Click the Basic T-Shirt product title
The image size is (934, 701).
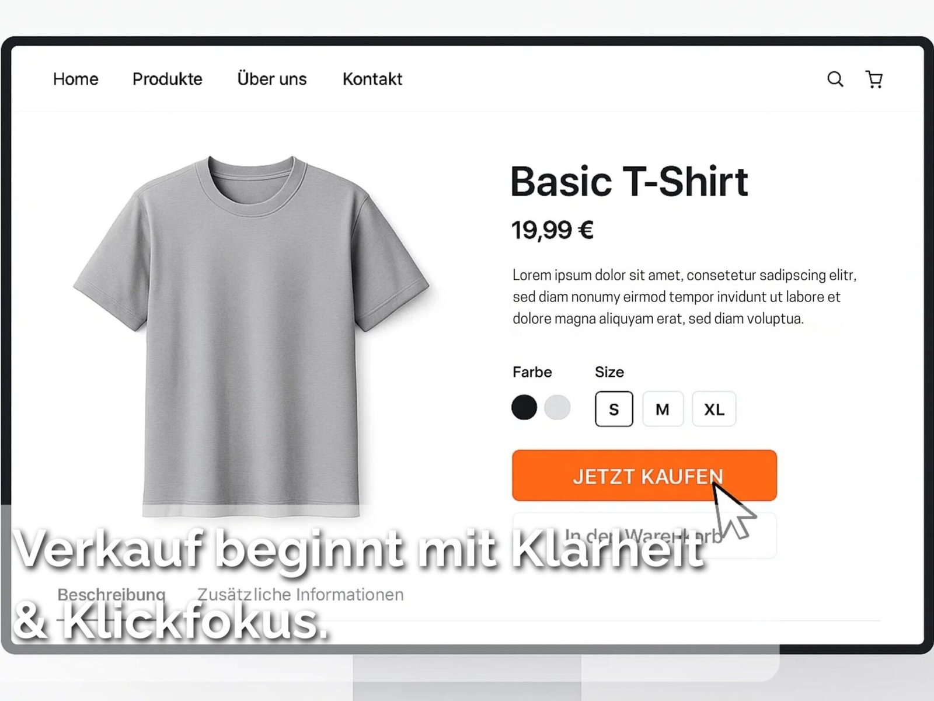tap(629, 181)
